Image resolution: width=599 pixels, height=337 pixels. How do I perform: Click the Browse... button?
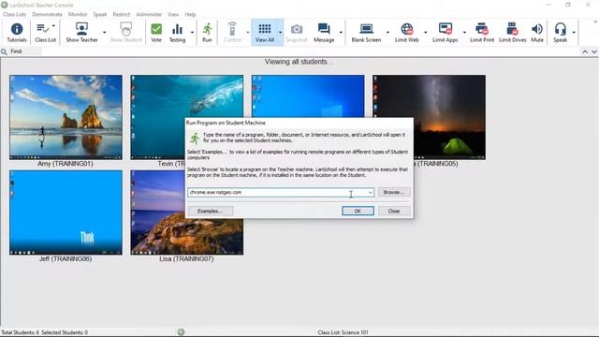click(394, 192)
